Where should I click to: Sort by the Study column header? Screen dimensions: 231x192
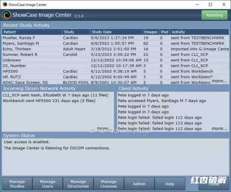(x=76, y=32)
